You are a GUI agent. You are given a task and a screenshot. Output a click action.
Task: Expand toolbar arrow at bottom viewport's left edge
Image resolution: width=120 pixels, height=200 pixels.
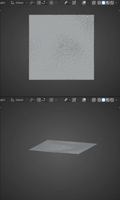[1, 108]
